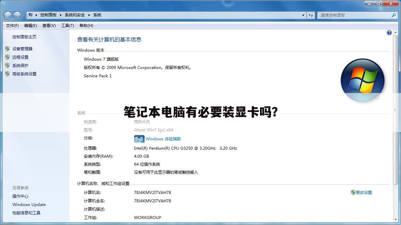This screenshot has width=401, height=225.
Task: Minimize the System window
Action: [369, 3]
